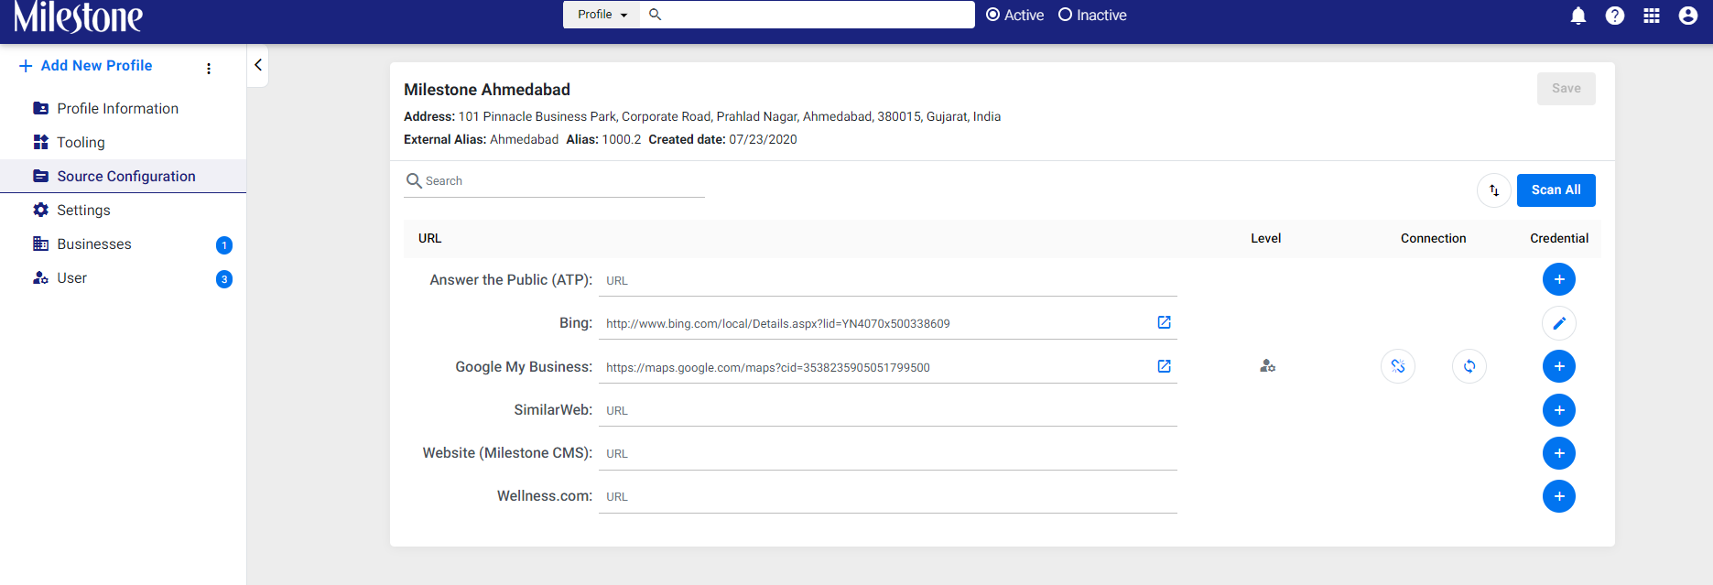Click the Wellness.com URL field
Viewport: 1713px width, 585px height.
pos(887,497)
